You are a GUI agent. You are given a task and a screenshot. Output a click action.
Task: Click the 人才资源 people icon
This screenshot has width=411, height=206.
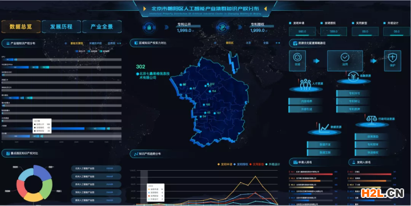pos(305,84)
